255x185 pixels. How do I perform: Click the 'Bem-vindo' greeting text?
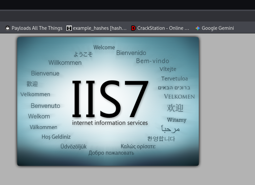pyautogui.click(x=152, y=61)
